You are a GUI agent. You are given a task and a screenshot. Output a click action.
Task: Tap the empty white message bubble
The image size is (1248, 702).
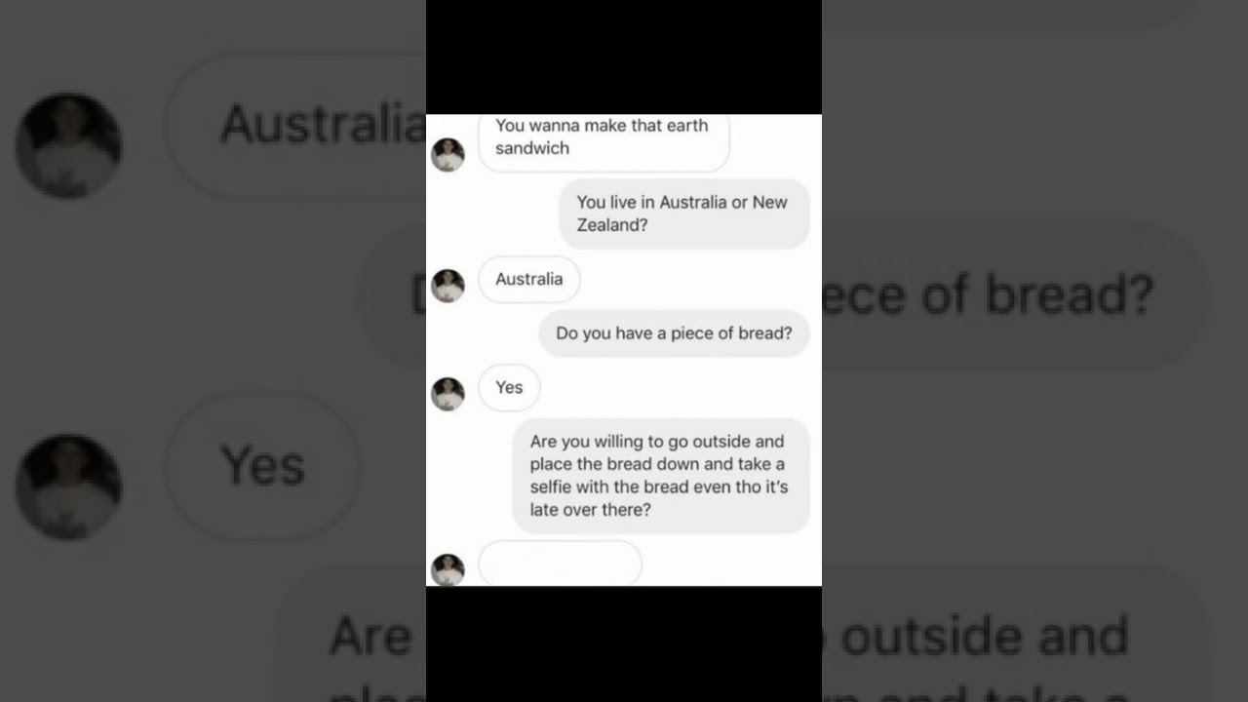560,564
